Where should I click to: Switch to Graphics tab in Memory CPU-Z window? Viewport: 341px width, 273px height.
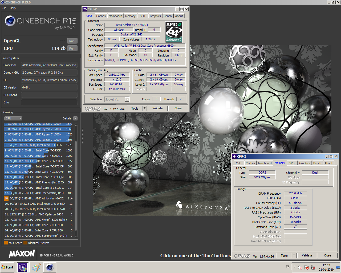[x=305, y=163]
